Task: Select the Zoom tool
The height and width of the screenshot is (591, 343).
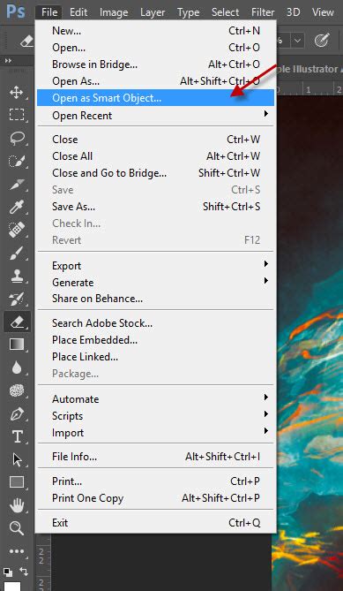Action: pos(17,528)
